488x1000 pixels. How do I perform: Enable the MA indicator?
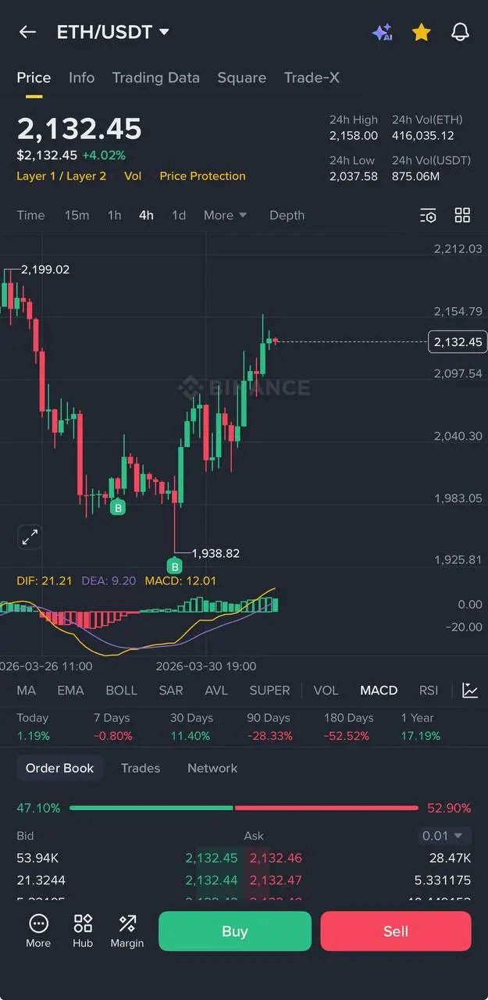click(x=27, y=691)
